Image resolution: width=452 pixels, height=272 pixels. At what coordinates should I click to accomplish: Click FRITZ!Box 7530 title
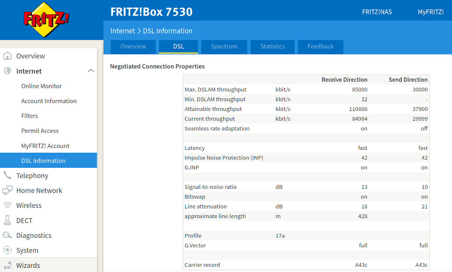point(151,12)
